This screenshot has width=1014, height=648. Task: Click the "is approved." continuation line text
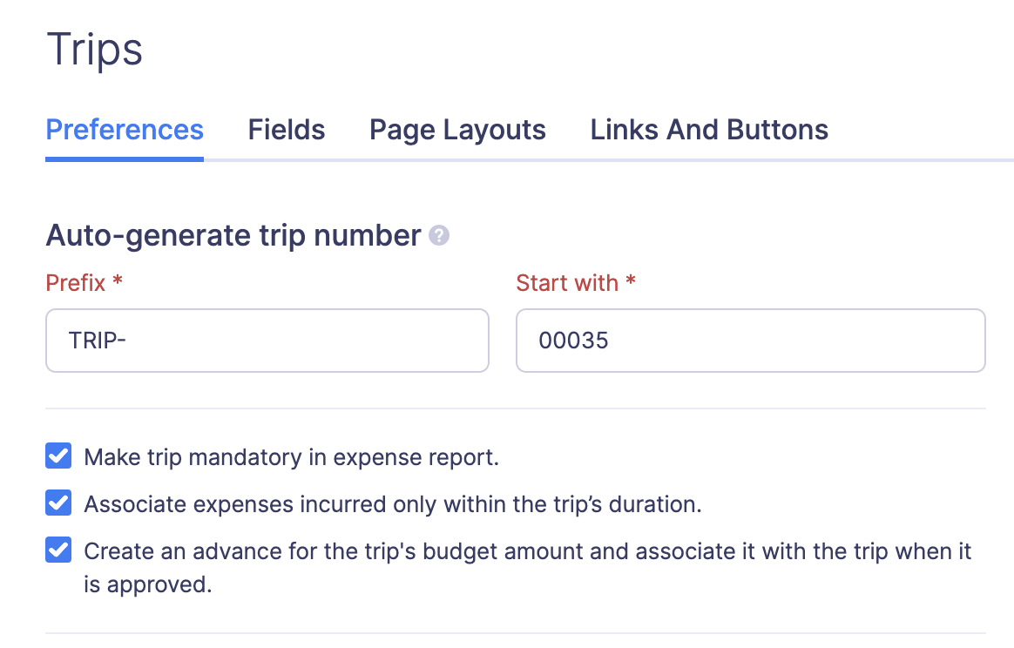pos(148,584)
